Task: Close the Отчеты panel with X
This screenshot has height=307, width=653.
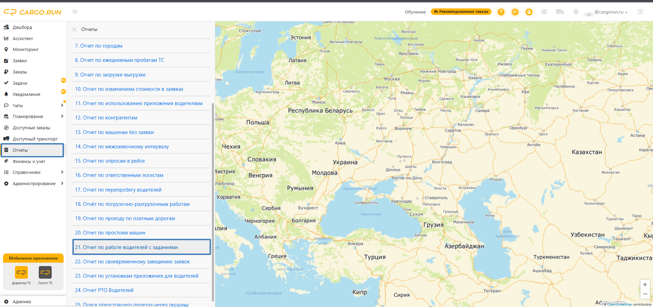Action: coord(74,29)
